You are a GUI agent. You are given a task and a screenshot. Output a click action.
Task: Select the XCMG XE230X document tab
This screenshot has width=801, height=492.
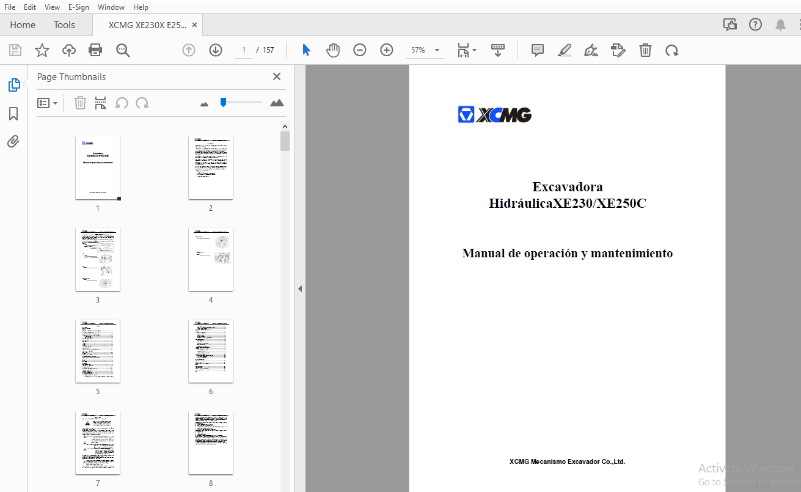[147, 25]
